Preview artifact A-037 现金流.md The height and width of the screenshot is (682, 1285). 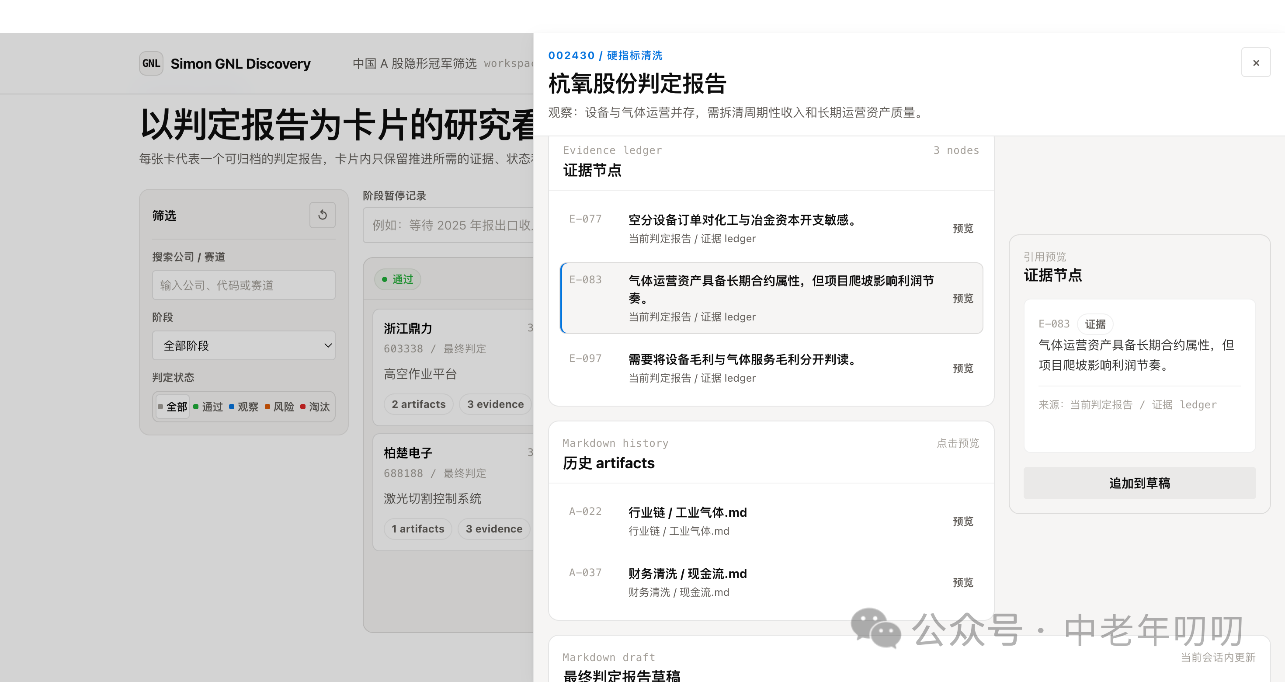963,583
